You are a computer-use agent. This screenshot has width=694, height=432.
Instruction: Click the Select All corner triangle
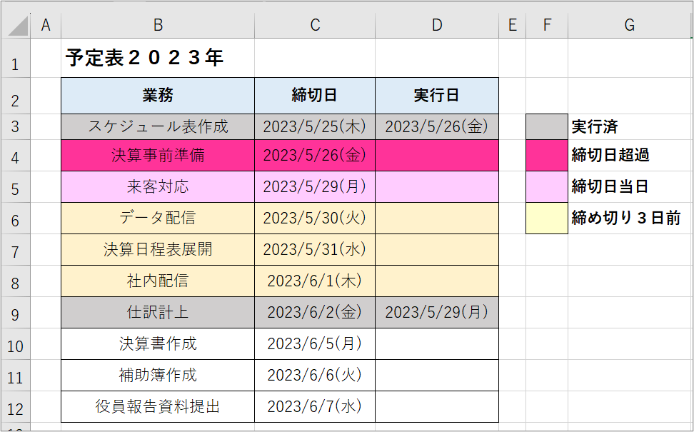click(17, 26)
